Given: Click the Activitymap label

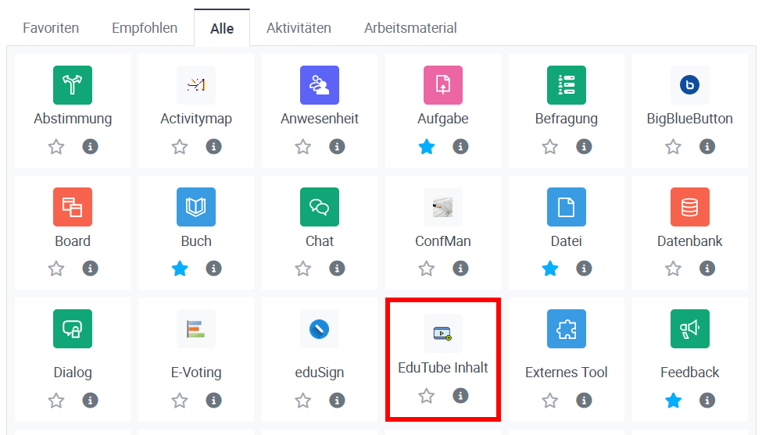Looking at the screenshot, I should [196, 119].
